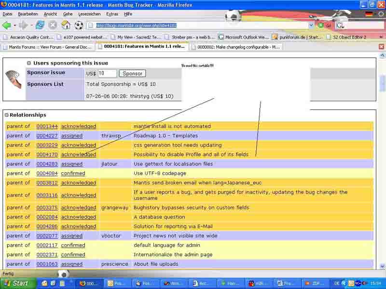Viewport: 386px width, 289px height.
Task: Click the Stop loading icon
Action: coord(53,25)
